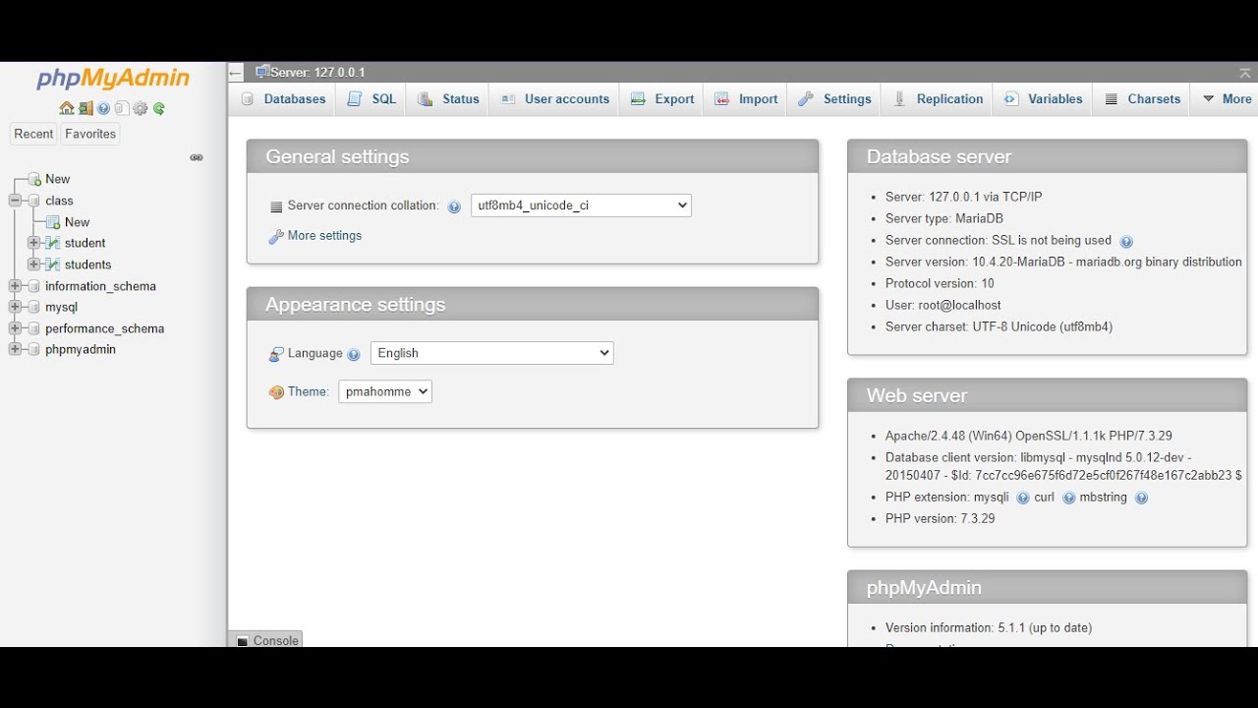Click the help icon after mysqli extension

pos(1023,498)
